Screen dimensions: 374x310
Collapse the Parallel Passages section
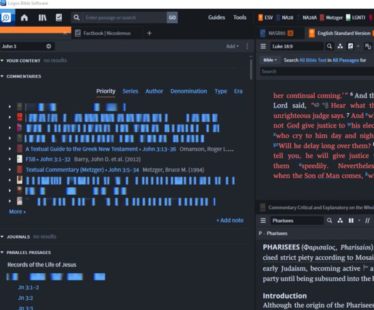2,252
